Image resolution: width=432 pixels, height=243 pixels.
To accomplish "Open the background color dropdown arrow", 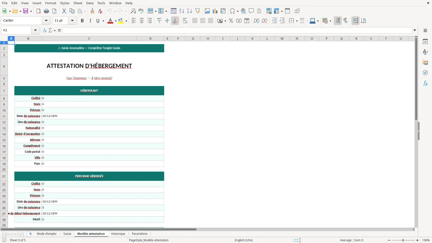I will click(x=126, y=21).
